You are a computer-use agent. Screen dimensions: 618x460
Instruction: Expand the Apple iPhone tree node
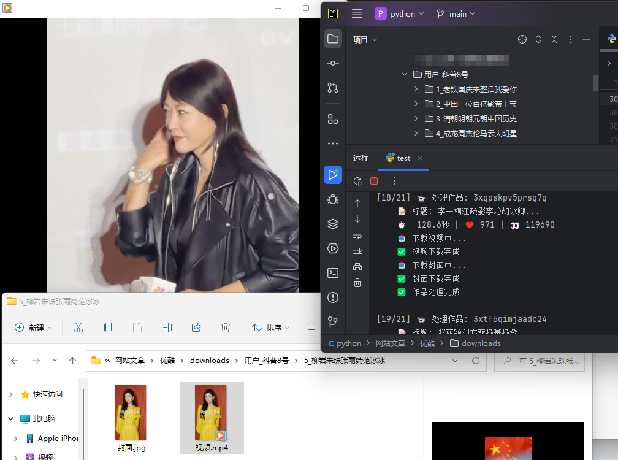pos(16,439)
